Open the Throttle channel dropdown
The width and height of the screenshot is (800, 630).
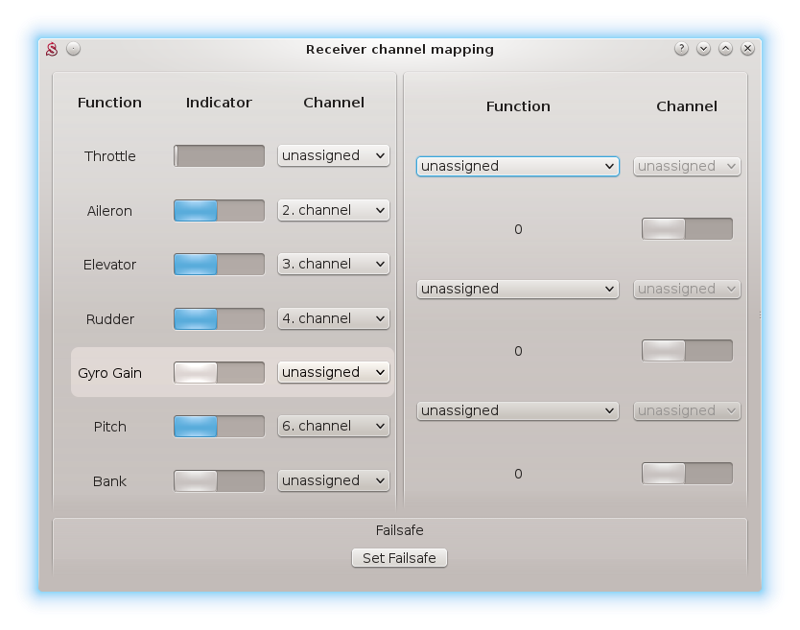[x=333, y=155]
